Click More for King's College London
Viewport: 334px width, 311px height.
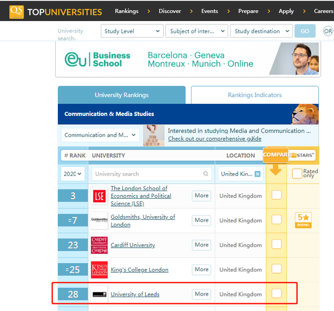(x=202, y=269)
